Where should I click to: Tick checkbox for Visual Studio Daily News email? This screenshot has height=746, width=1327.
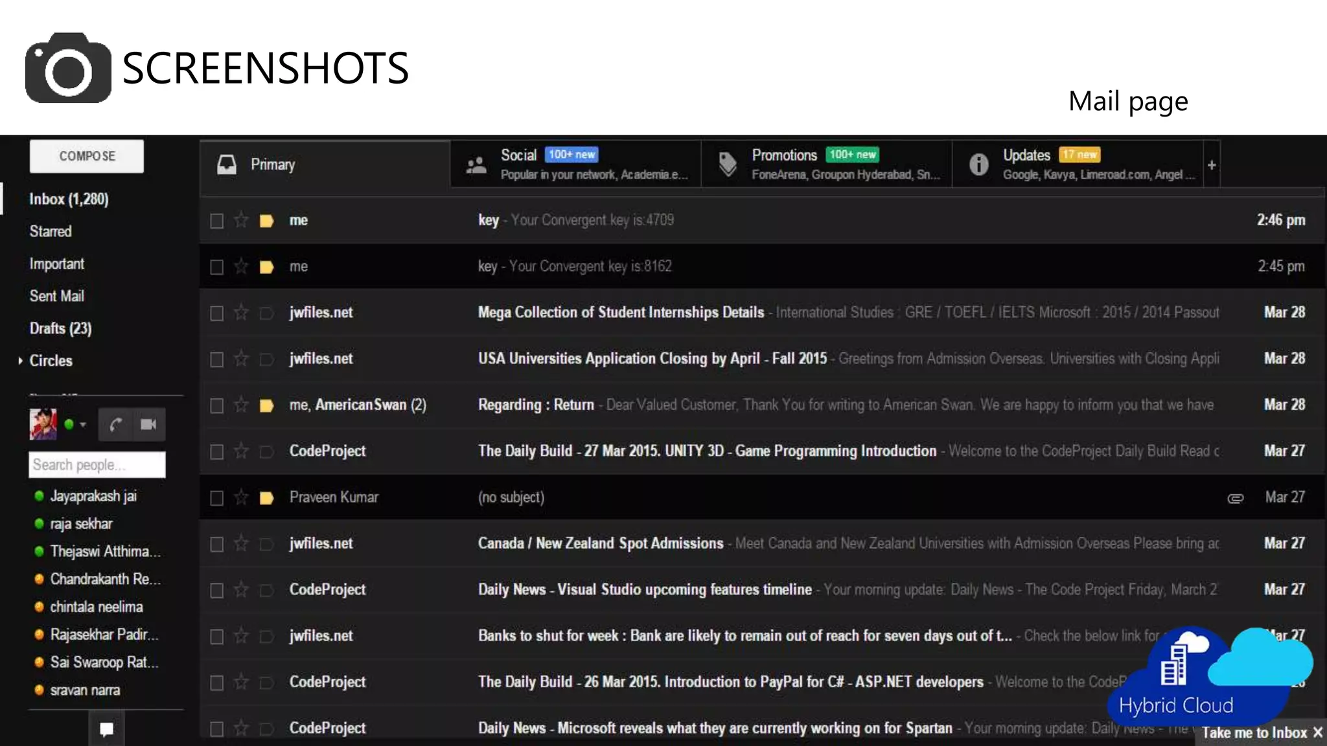tap(217, 590)
